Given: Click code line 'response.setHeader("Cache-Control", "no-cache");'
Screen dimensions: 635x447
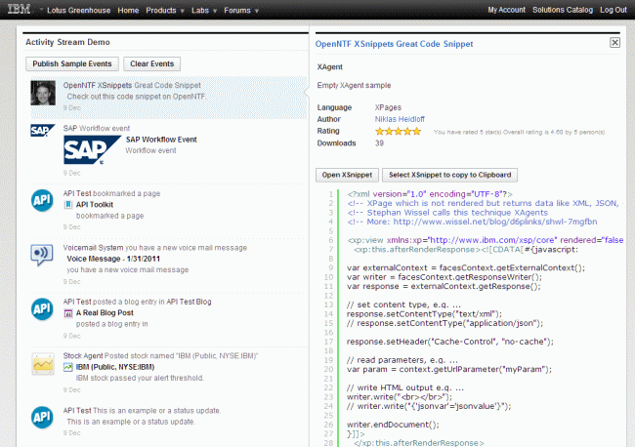Looking at the screenshot, I should [x=450, y=342].
